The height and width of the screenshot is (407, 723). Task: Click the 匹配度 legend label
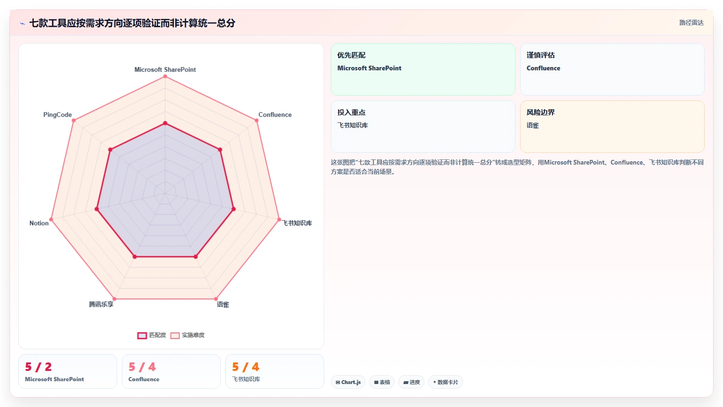tap(157, 335)
